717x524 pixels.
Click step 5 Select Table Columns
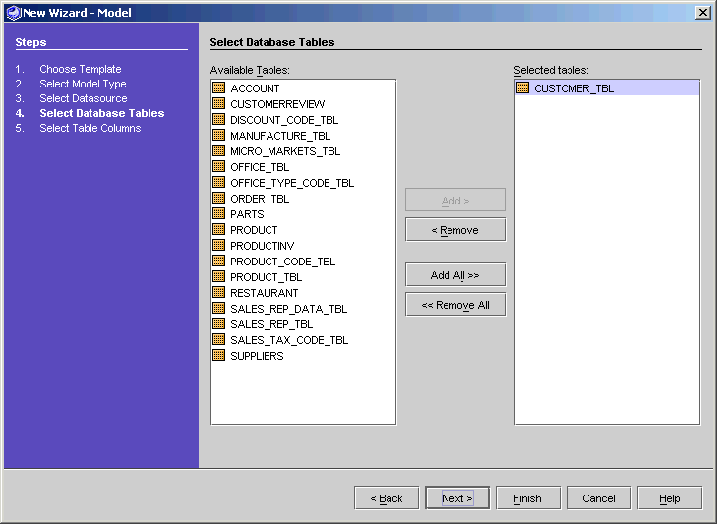tap(90, 128)
